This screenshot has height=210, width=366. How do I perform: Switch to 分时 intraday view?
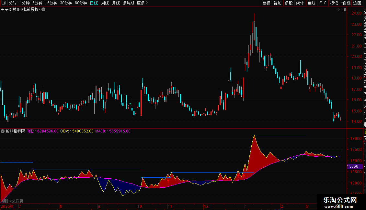point(13,3)
